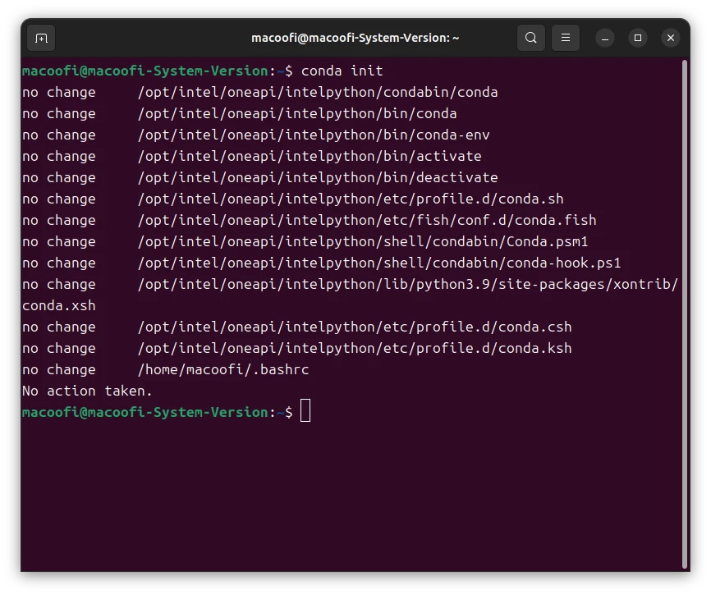
Task: Minimize the terminal window
Action: [x=605, y=38]
